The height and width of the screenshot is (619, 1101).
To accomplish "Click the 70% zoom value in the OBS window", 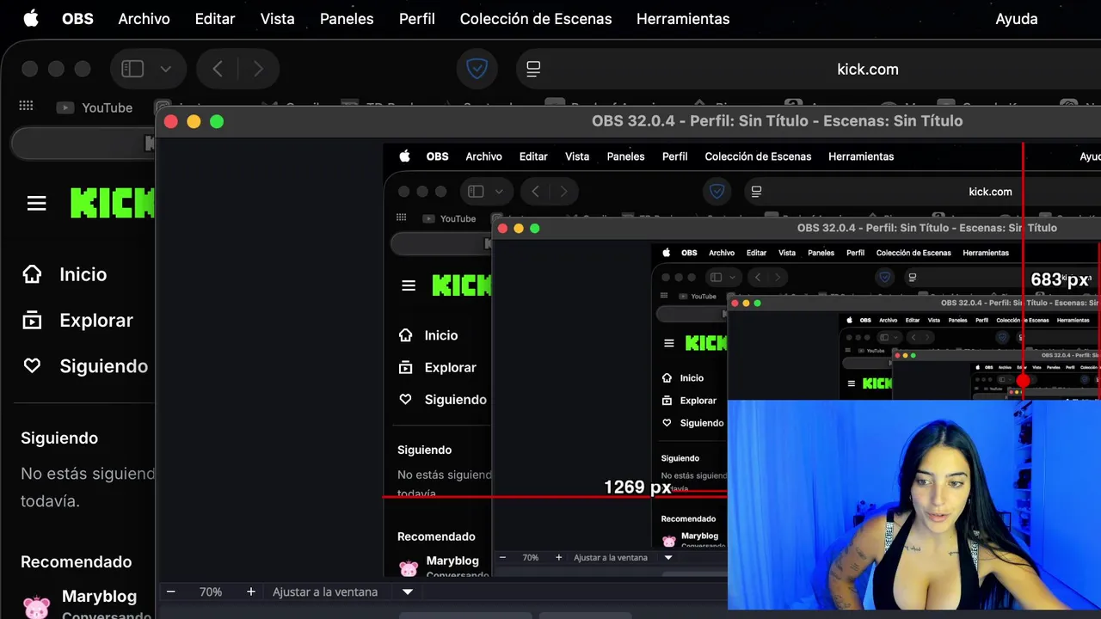I will point(211,592).
